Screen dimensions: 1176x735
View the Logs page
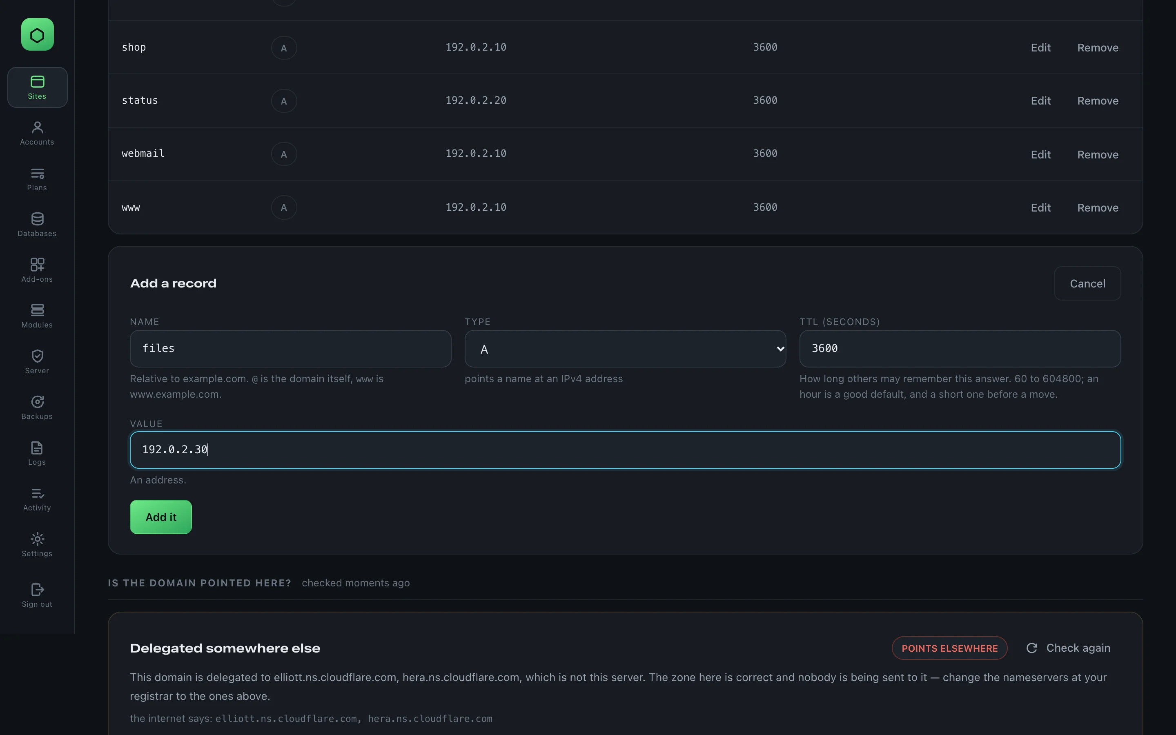[x=38, y=453]
